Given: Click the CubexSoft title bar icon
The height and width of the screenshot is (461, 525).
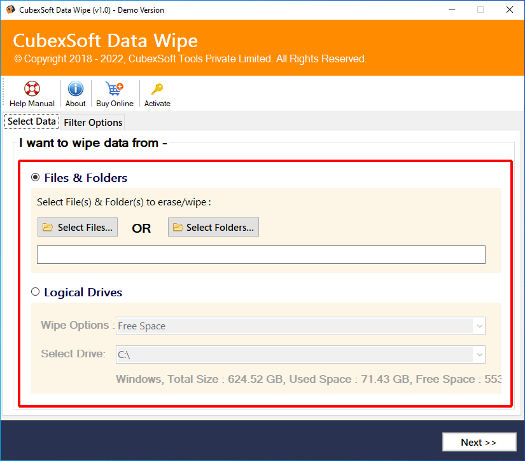Looking at the screenshot, I should (10, 10).
